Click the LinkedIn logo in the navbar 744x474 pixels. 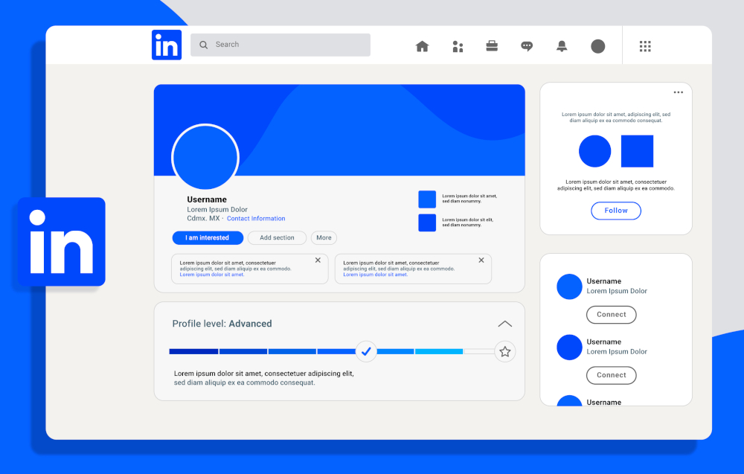(x=167, y=45)
